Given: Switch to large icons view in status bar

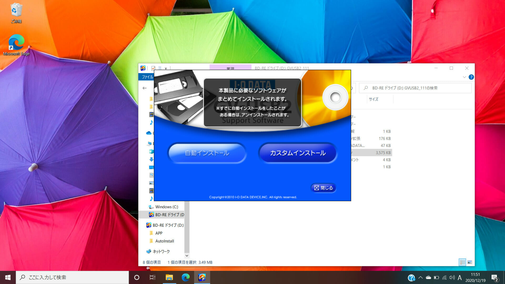Looking at the screenshot, I should [470, 262].
